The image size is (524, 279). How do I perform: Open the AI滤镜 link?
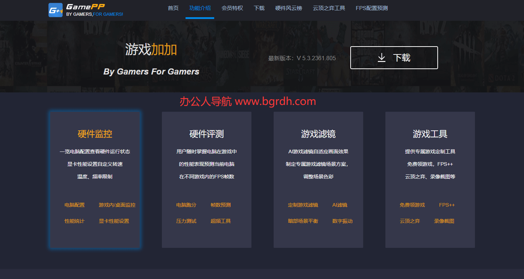point(340,205)
